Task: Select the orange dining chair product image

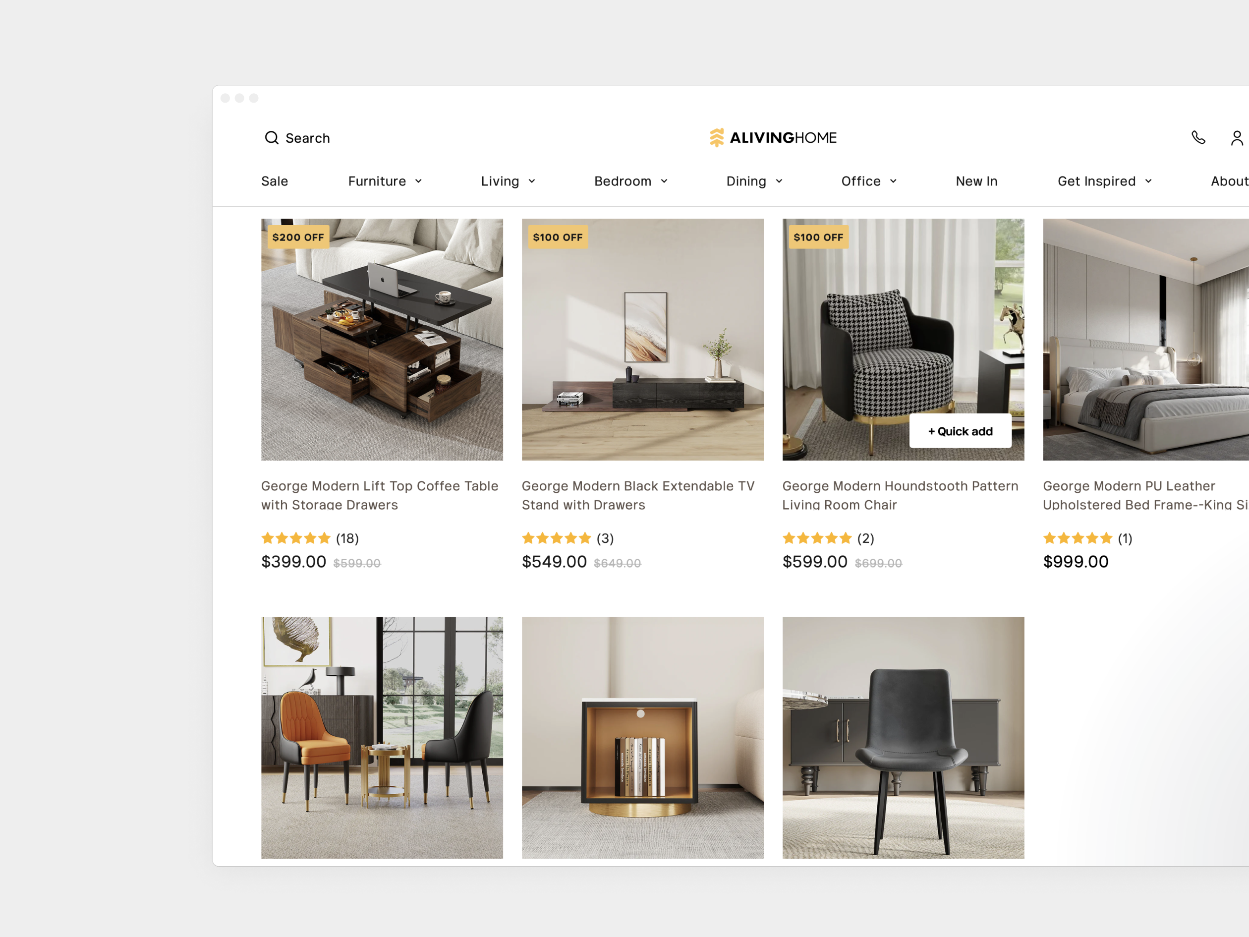Action: (382, 738)
